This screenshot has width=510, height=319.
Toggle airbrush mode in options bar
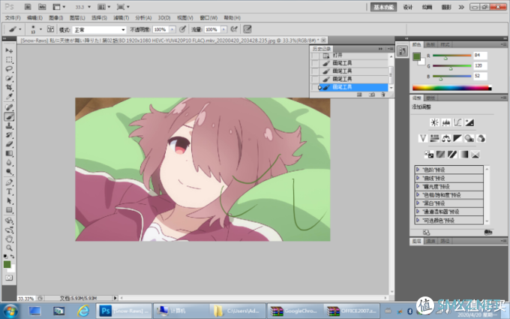pos(234,29)
